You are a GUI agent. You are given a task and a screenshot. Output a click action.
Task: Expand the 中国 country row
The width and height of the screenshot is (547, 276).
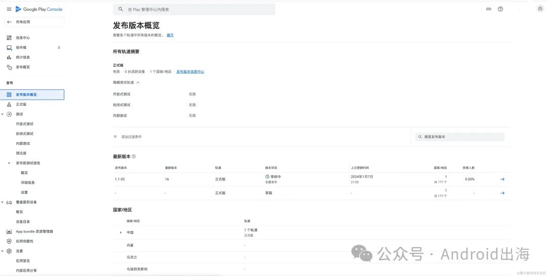[121, 232]
